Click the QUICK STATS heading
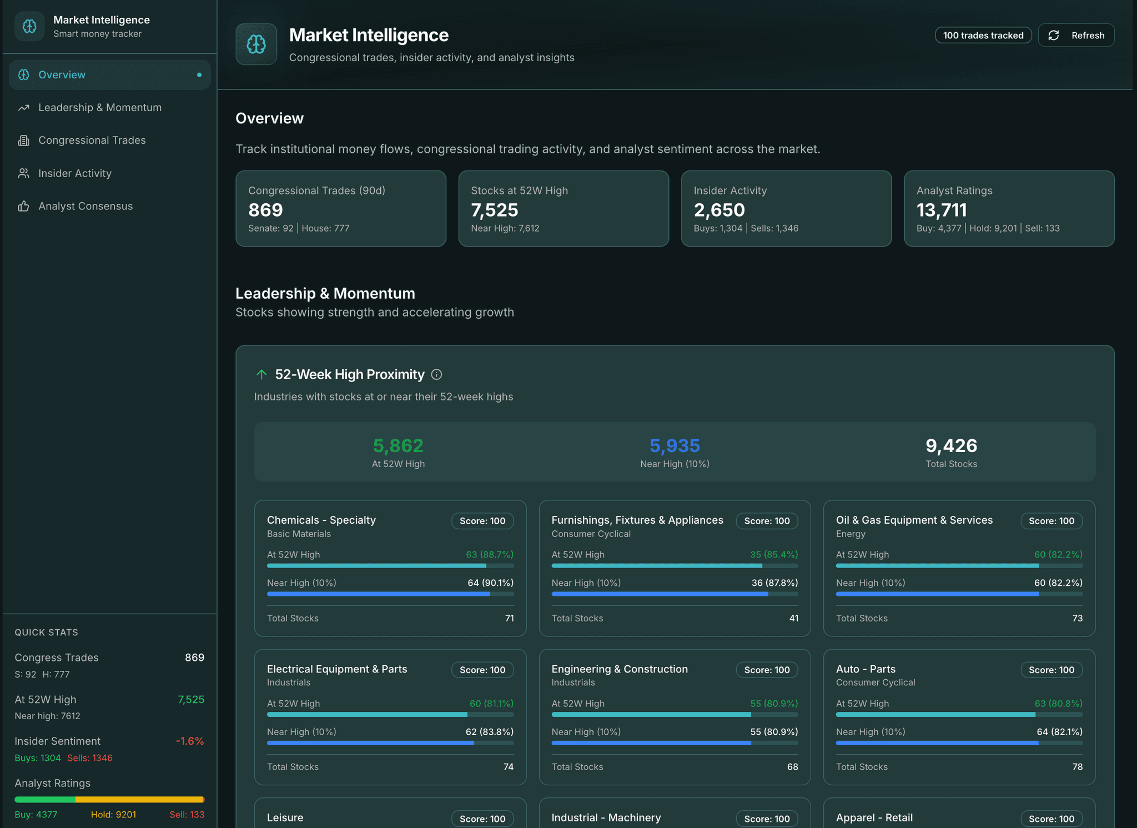The width and height of the screenshot is (1137, 828). 46,633
